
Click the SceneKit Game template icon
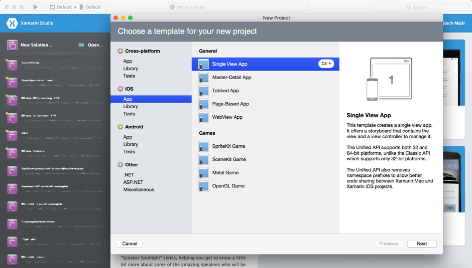click(203, 159)
